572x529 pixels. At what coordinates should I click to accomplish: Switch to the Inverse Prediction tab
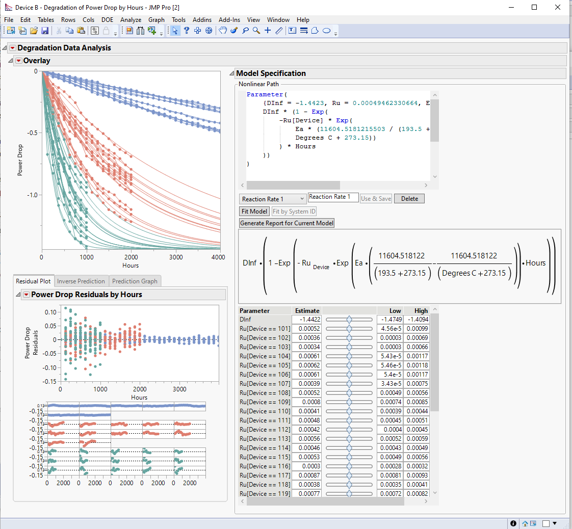[81, 281]
